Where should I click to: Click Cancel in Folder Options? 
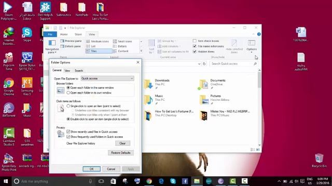click(111, 169)
